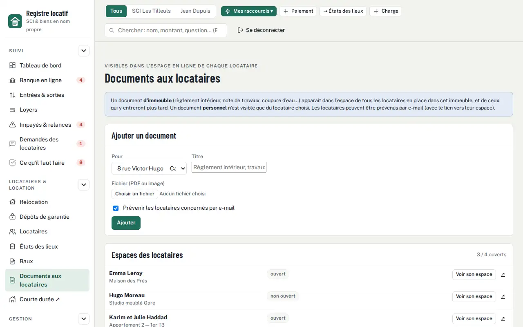The image size is (523, 327).
Task: Click the 'non ouvert' status for Hugo Moreau
Action: pos(283,296)
